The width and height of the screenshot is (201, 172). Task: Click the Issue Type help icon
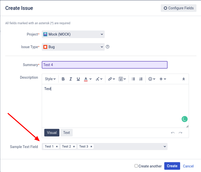coord(108,47)
